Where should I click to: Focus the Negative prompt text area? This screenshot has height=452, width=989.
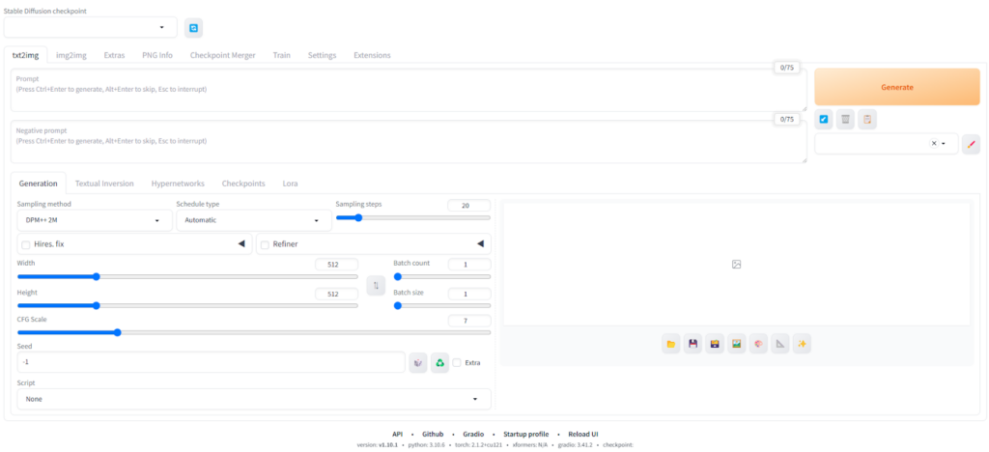409,142
